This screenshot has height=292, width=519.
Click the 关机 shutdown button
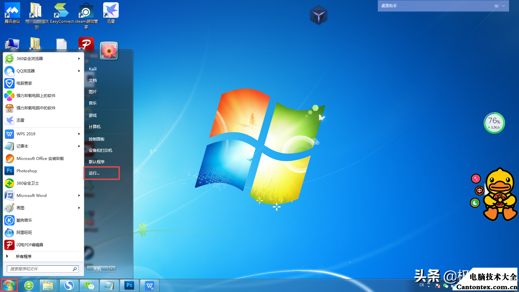point(98,269)
